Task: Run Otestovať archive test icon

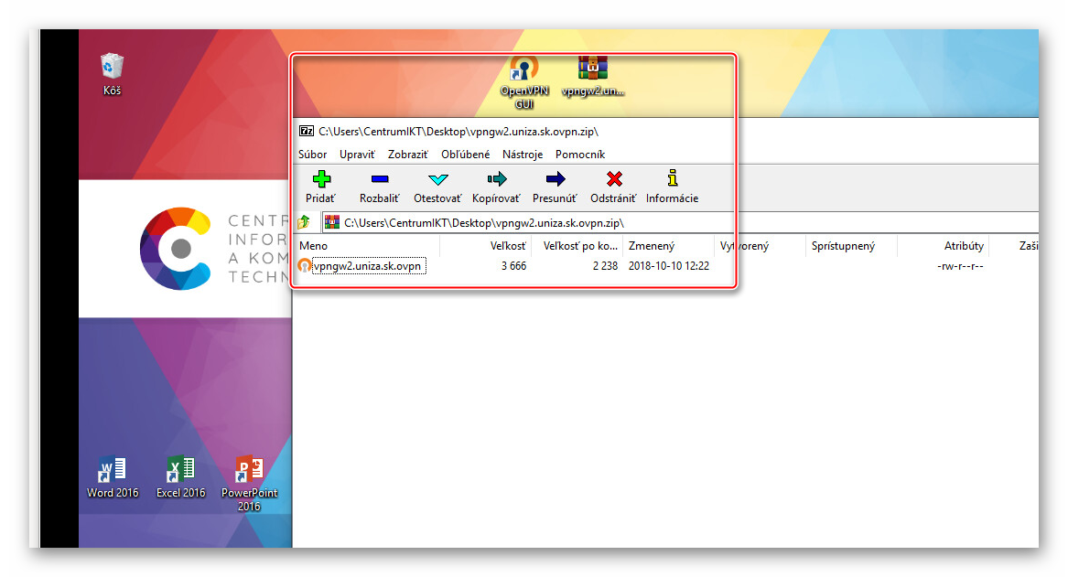Action: (x=437, y=179)
